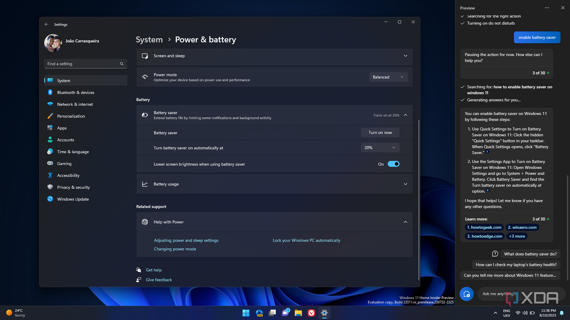The width and height of the screenshot is (570, 320).
Task: Select Bluetooth & devices in sidebar
Action: pyautogui.click(x=76, y=92)
